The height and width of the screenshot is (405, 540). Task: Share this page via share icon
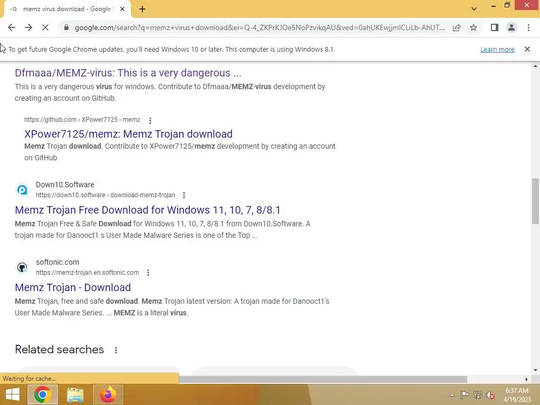pyautogui.click(x=457, y=27)
